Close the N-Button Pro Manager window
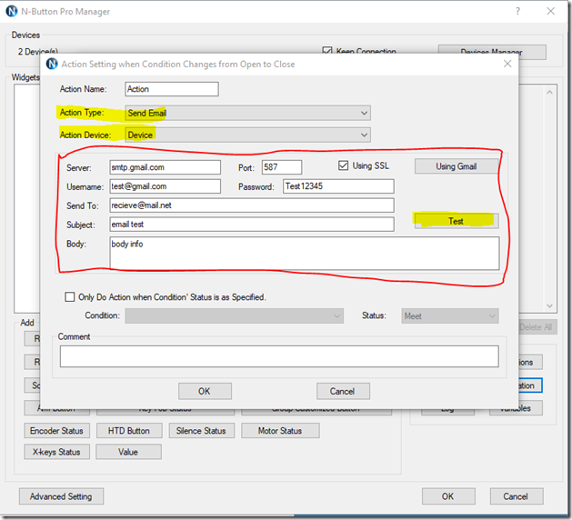The width and height of the screenshot is (572, 520). (x=551, y=11)
